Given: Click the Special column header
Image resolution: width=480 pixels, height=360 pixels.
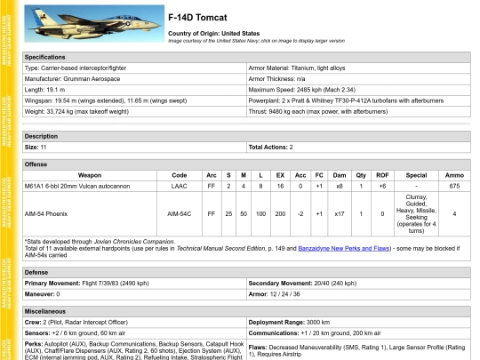Looking at the screenshot, I should click(x=416, y=175).
